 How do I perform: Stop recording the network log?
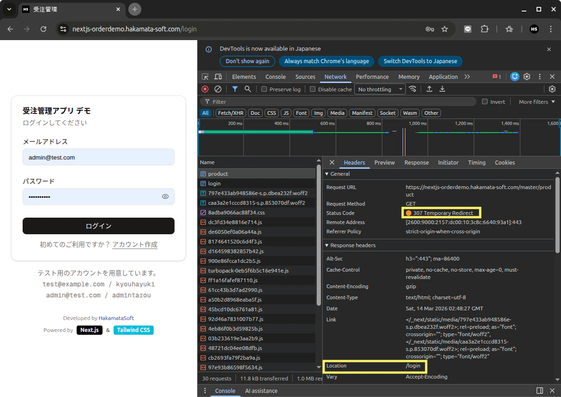click(205, 89)
